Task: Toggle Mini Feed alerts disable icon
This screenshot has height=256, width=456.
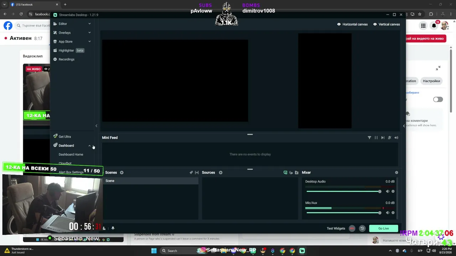Action: point(389,138)
